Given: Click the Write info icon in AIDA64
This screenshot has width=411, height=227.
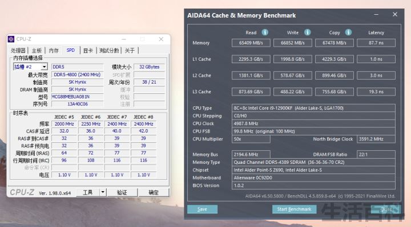Looking at the screenshot, I should click(x=307, y=32).
